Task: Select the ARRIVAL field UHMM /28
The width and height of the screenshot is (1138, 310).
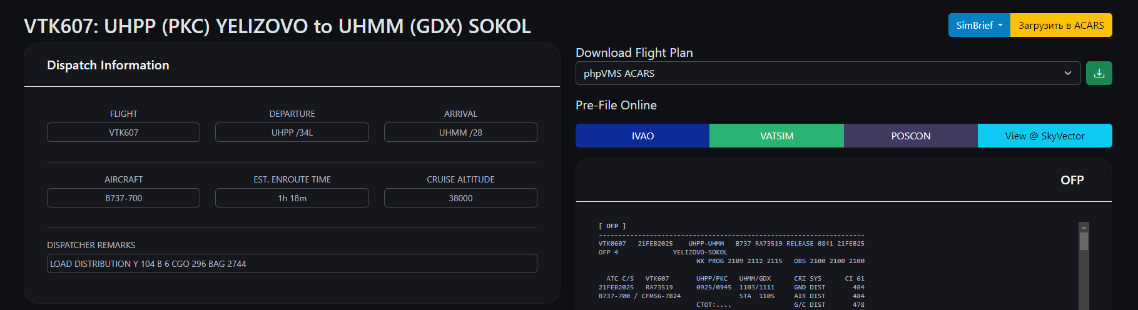Action: [x=460, y=132]
